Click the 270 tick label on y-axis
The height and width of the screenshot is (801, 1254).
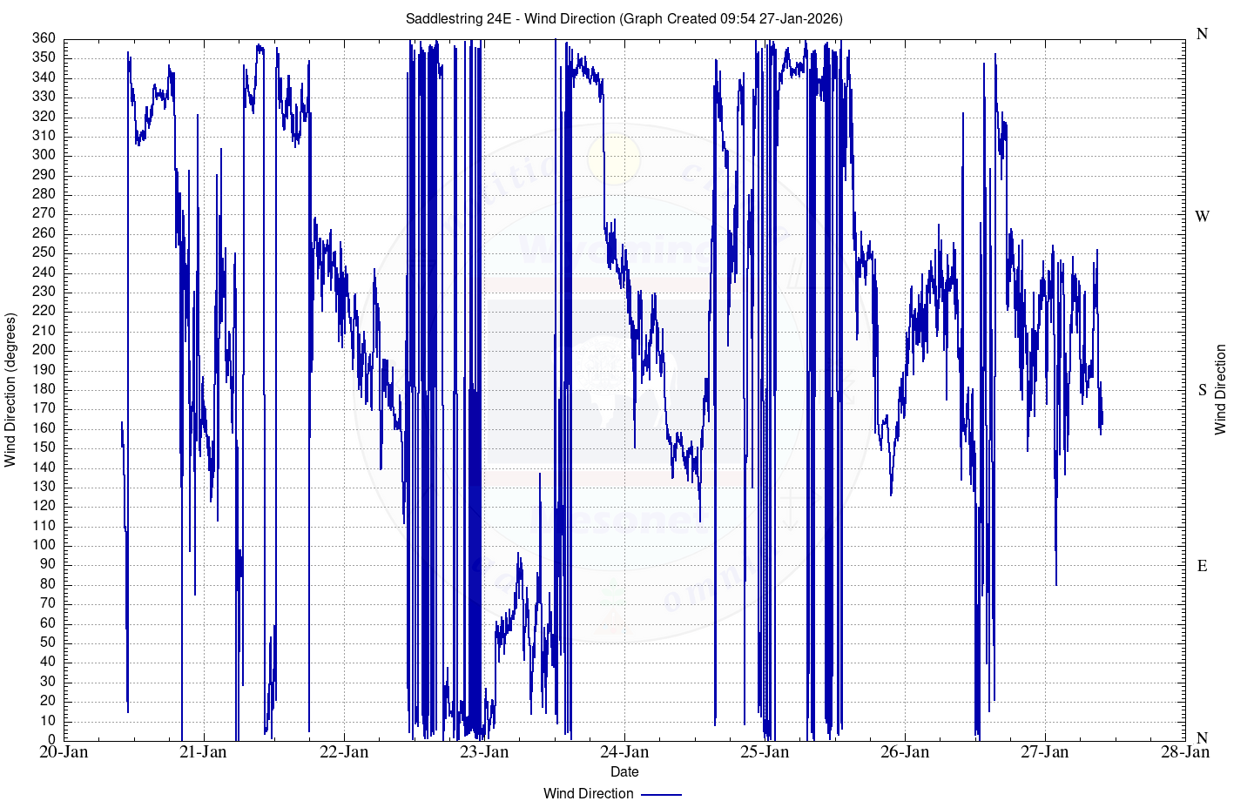pyautogui.click(x=44, y=213)
